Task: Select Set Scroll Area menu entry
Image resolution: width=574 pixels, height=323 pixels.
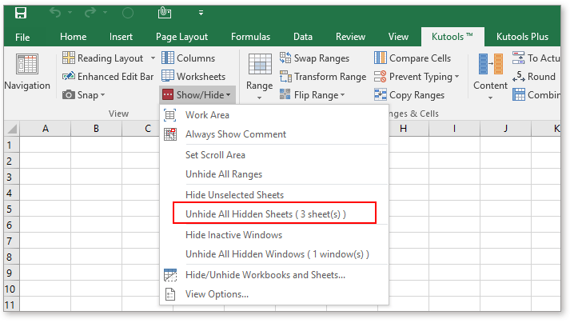Action: pos(274,155)
